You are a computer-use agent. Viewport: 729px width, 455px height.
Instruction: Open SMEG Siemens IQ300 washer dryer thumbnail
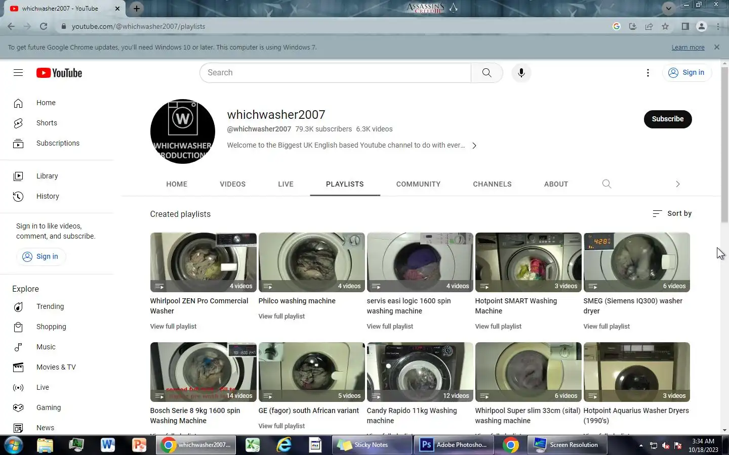click(x=636, y=262)
